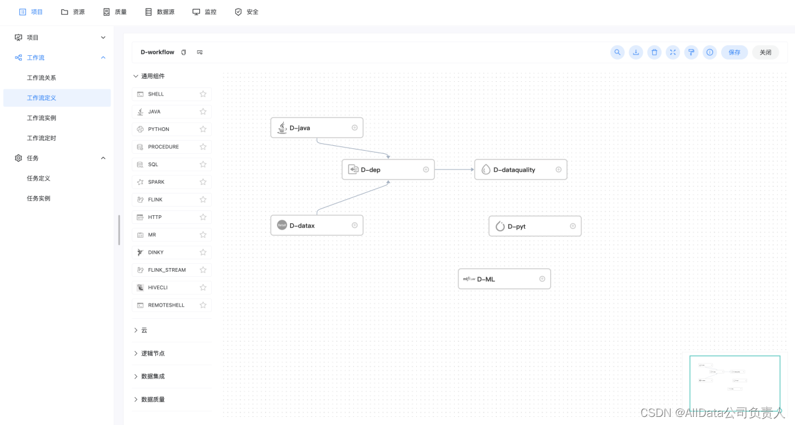Viewport: 795px width, 425px height.
Task: Expand the 逻辑节点 component group
Action: (x=136, y=353)
